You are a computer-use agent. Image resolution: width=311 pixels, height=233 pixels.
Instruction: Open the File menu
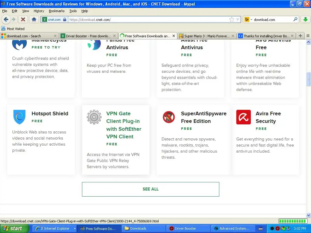(5, 11)
